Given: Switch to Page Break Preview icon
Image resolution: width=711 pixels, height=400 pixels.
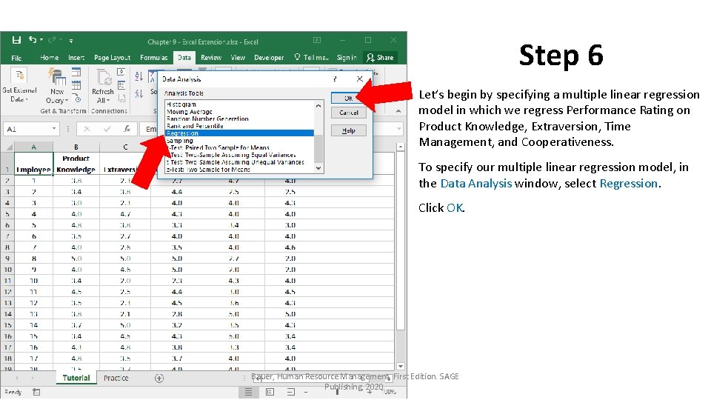Looking at the screenshot, I should [291, 392].
